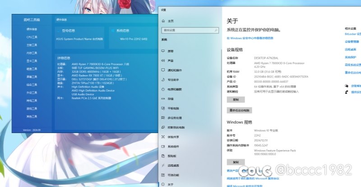Open CPU工具 in the toolbox sidebar
This screenshot has height=187, width=361.
32,37
